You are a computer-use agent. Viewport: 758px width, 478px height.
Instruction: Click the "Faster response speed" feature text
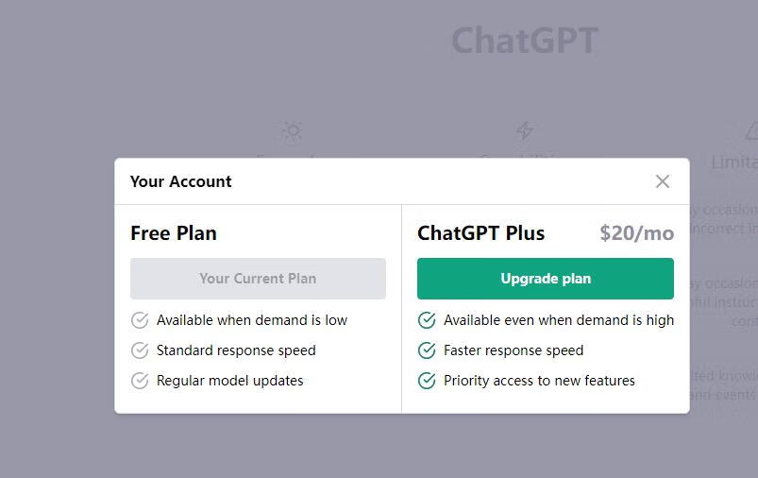pyautogui.click(x=514, y=350)
